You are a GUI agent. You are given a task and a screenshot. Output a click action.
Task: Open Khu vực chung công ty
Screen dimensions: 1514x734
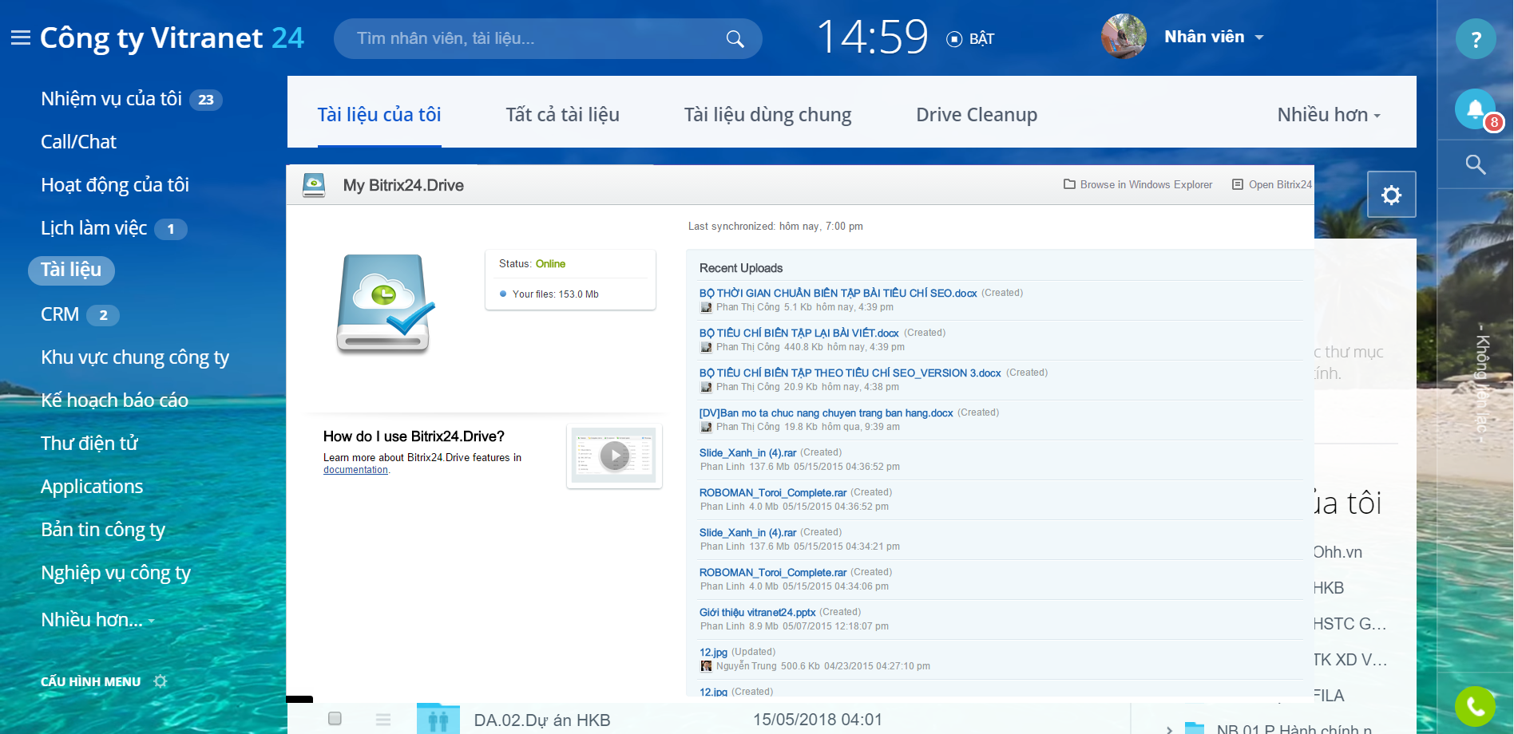coord(135,357)
